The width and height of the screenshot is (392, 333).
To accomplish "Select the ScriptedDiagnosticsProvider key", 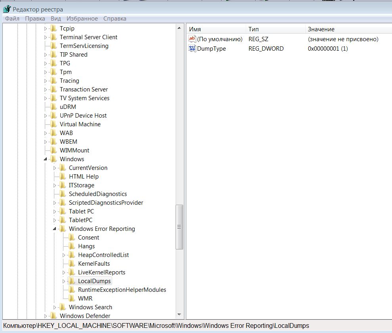I will (106, 203).
